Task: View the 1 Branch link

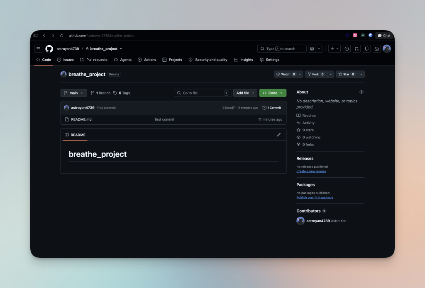Action: 100,93
